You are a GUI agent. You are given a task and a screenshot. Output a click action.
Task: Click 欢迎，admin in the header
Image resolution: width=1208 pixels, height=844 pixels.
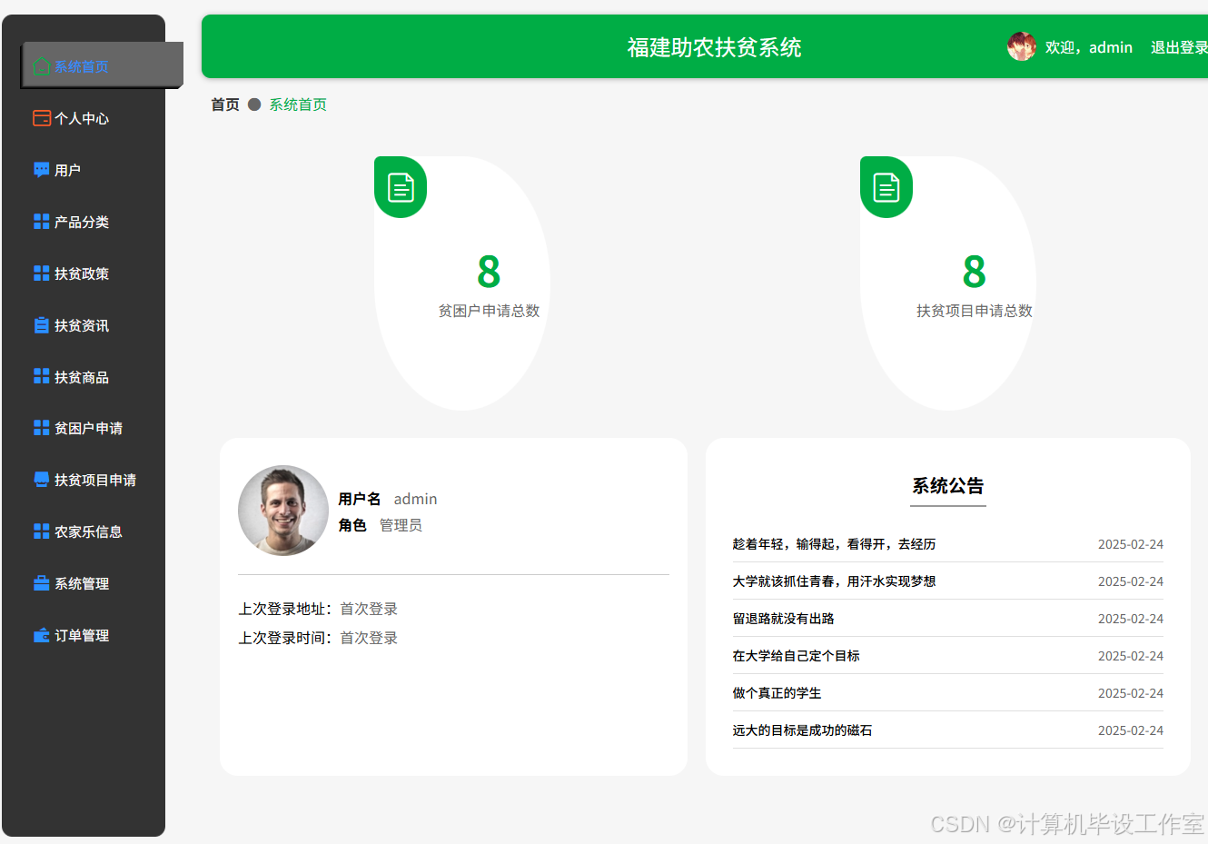[x=1089, y=47]
